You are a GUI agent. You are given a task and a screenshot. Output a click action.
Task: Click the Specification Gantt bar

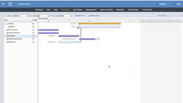click(69, 36)
